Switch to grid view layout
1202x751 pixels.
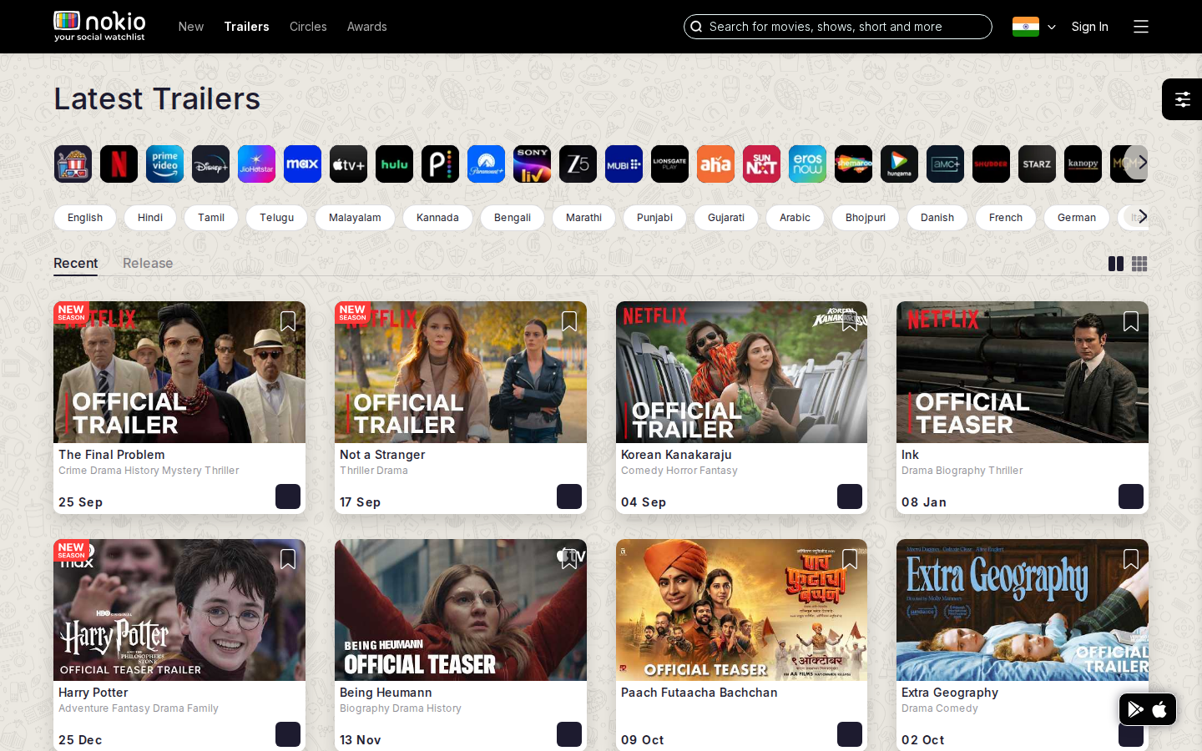(x=1139, y=264)
